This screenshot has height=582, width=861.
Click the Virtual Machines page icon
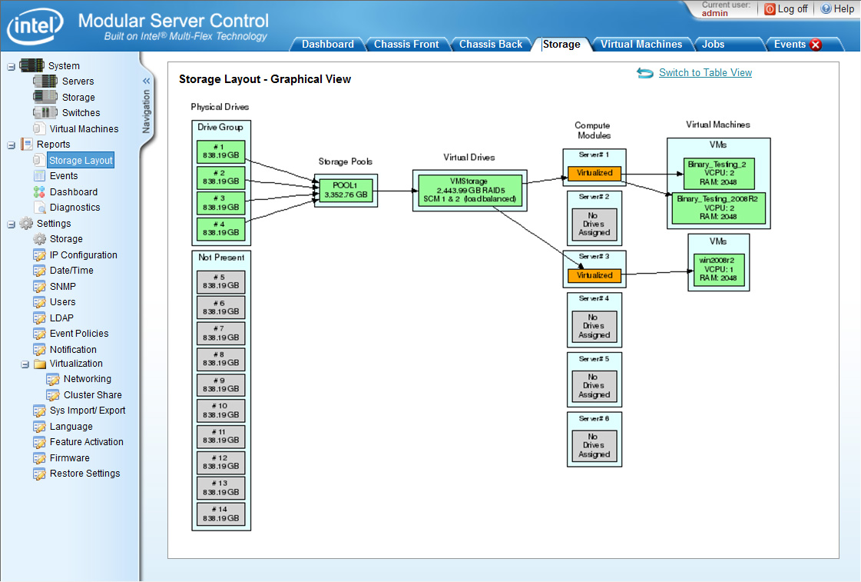[39, 128]
